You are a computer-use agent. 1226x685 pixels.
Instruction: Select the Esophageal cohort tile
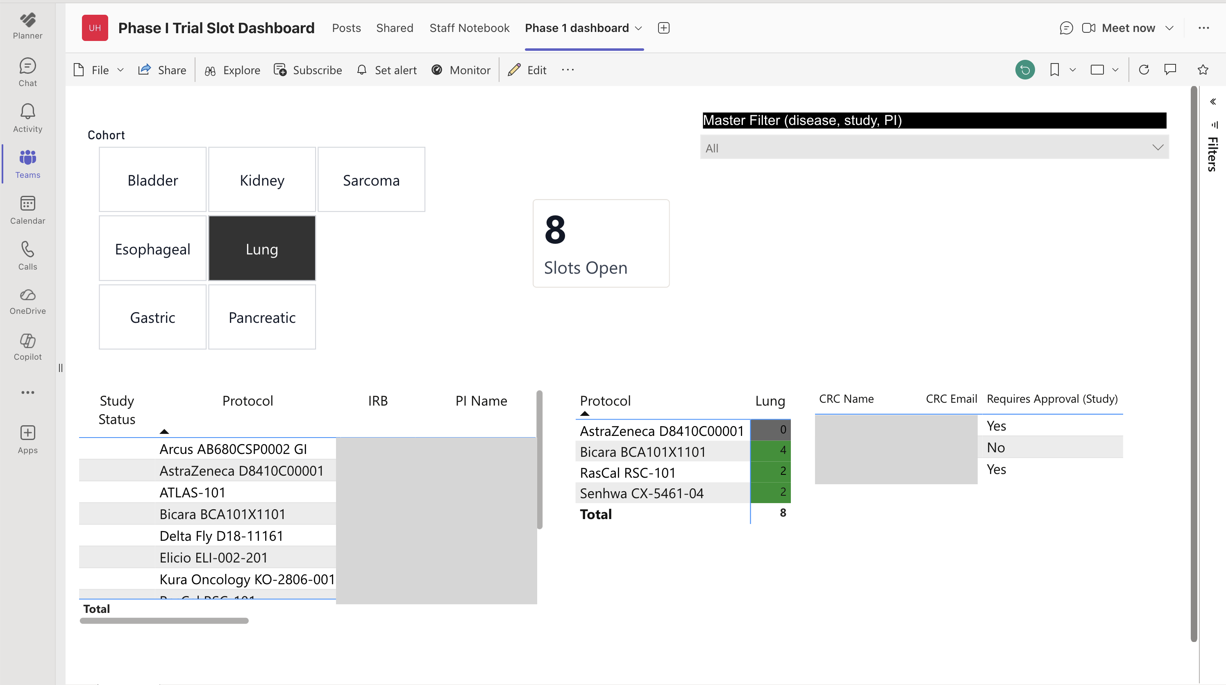click(x=153, y=248)
